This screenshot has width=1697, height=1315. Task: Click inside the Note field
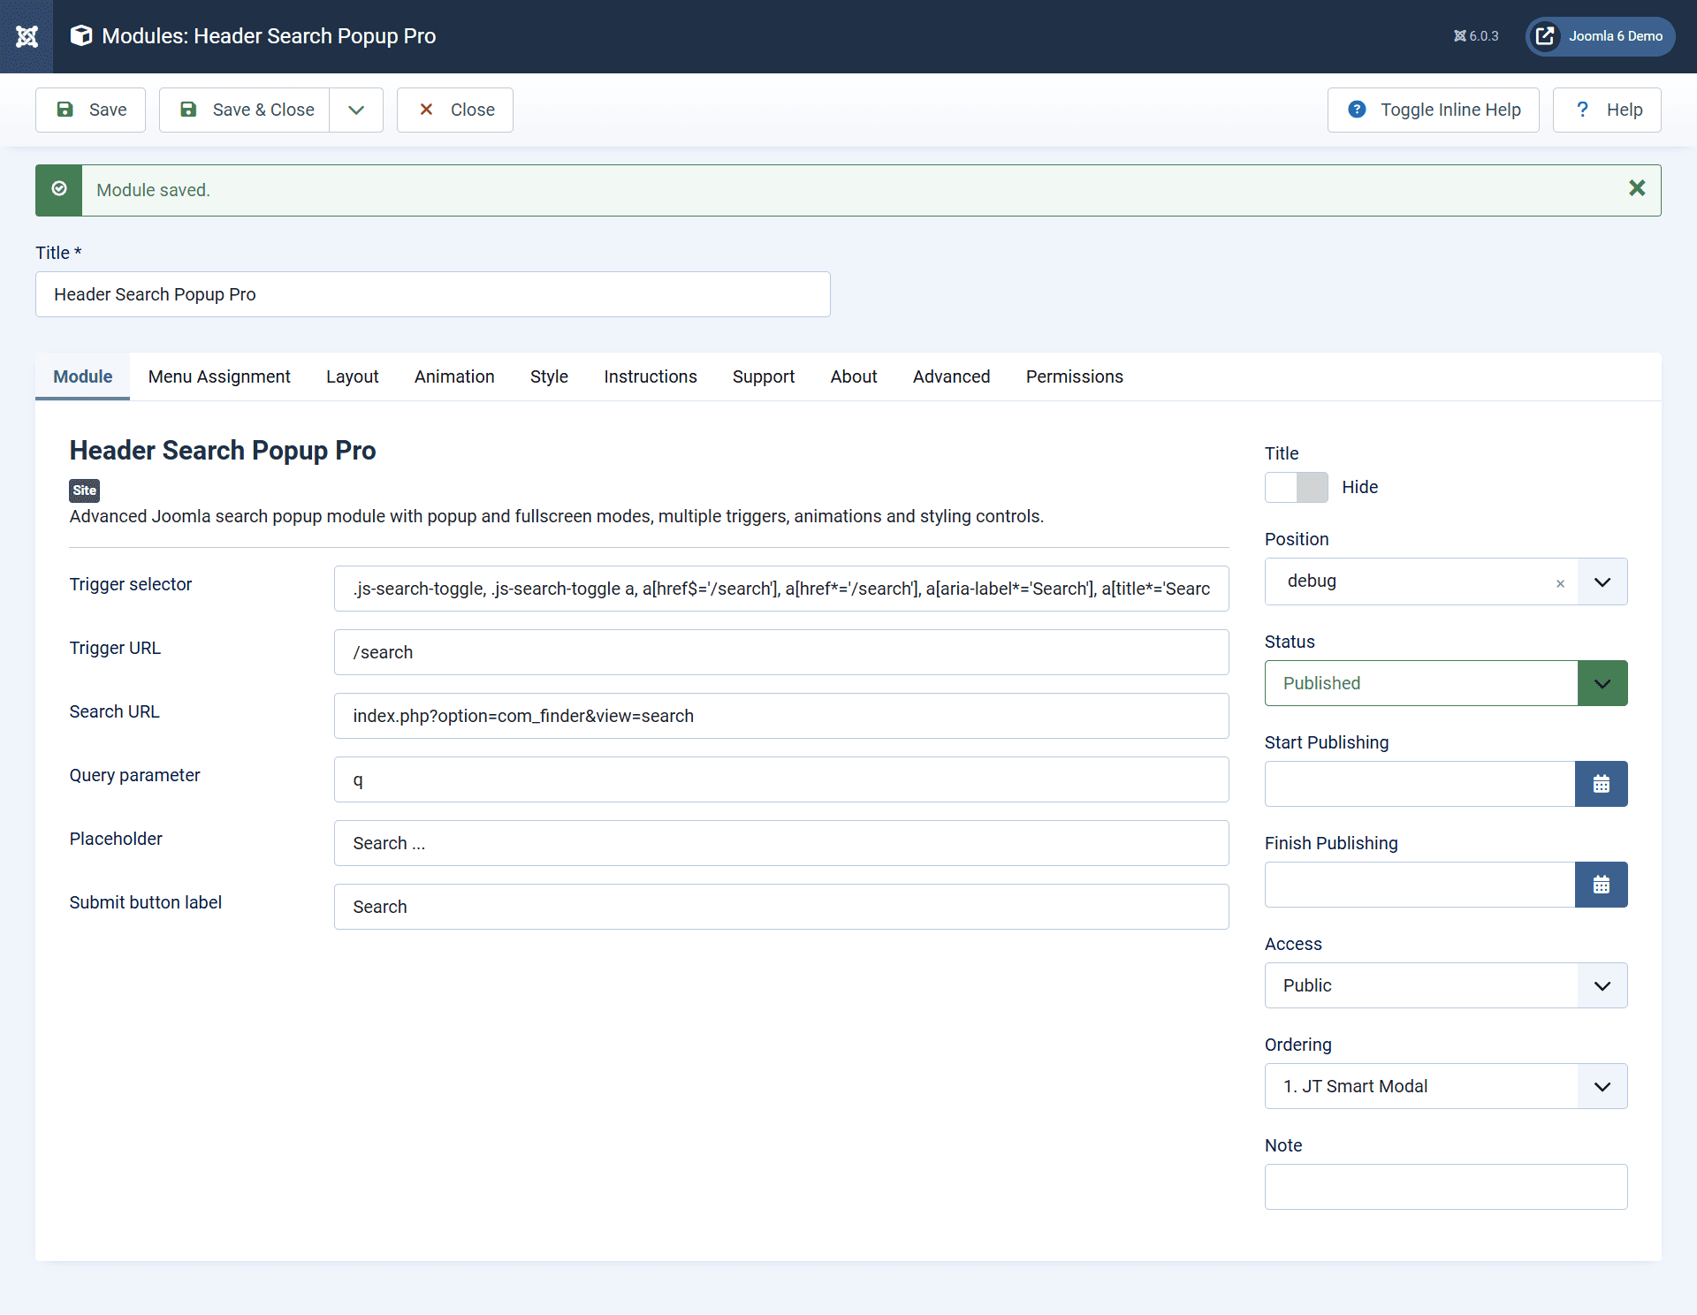1445,1187
